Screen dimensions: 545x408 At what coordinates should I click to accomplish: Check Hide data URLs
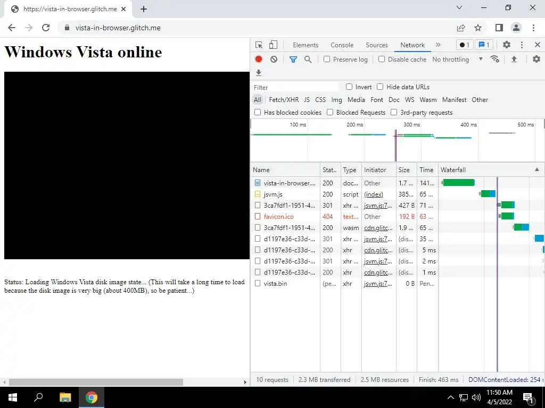(380, 87)
